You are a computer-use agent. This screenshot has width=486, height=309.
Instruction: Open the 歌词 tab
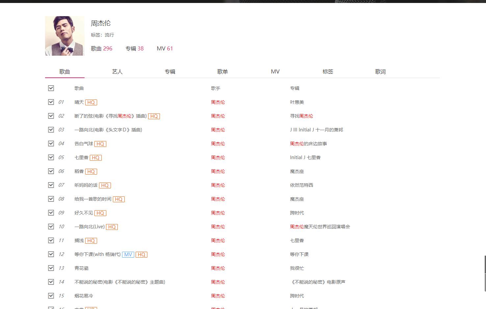point(380,71)
